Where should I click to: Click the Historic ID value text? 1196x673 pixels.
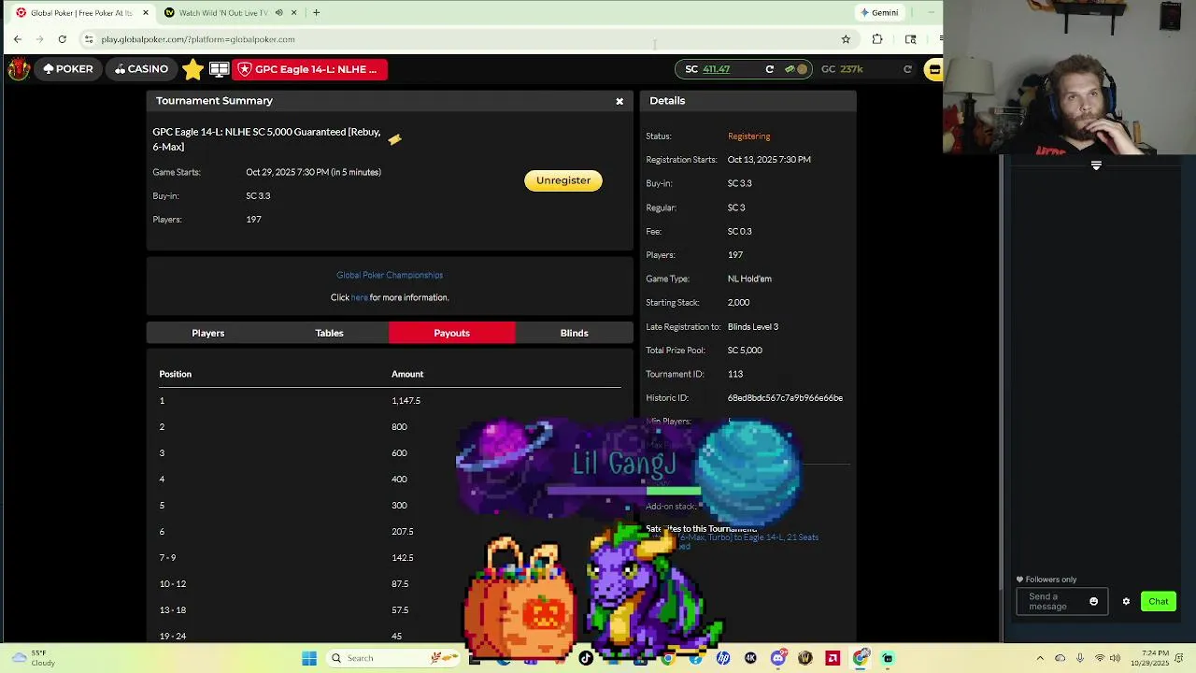point(785,397)
